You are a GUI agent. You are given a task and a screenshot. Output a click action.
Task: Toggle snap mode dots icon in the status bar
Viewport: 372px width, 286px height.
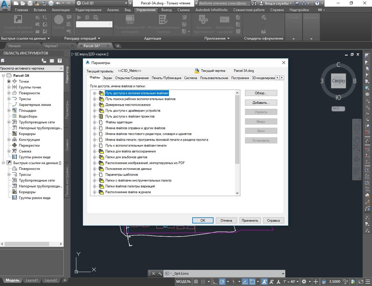203,281
